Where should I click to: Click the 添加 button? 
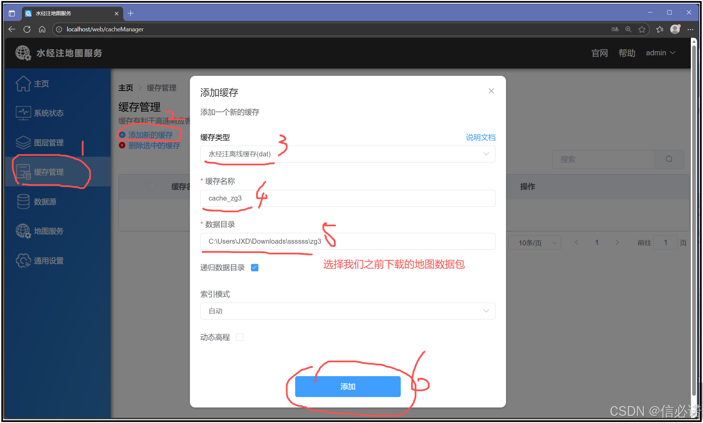347,386
